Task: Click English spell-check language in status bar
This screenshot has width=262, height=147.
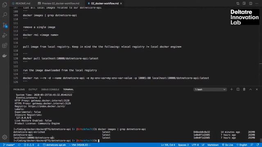Action: 242,145
